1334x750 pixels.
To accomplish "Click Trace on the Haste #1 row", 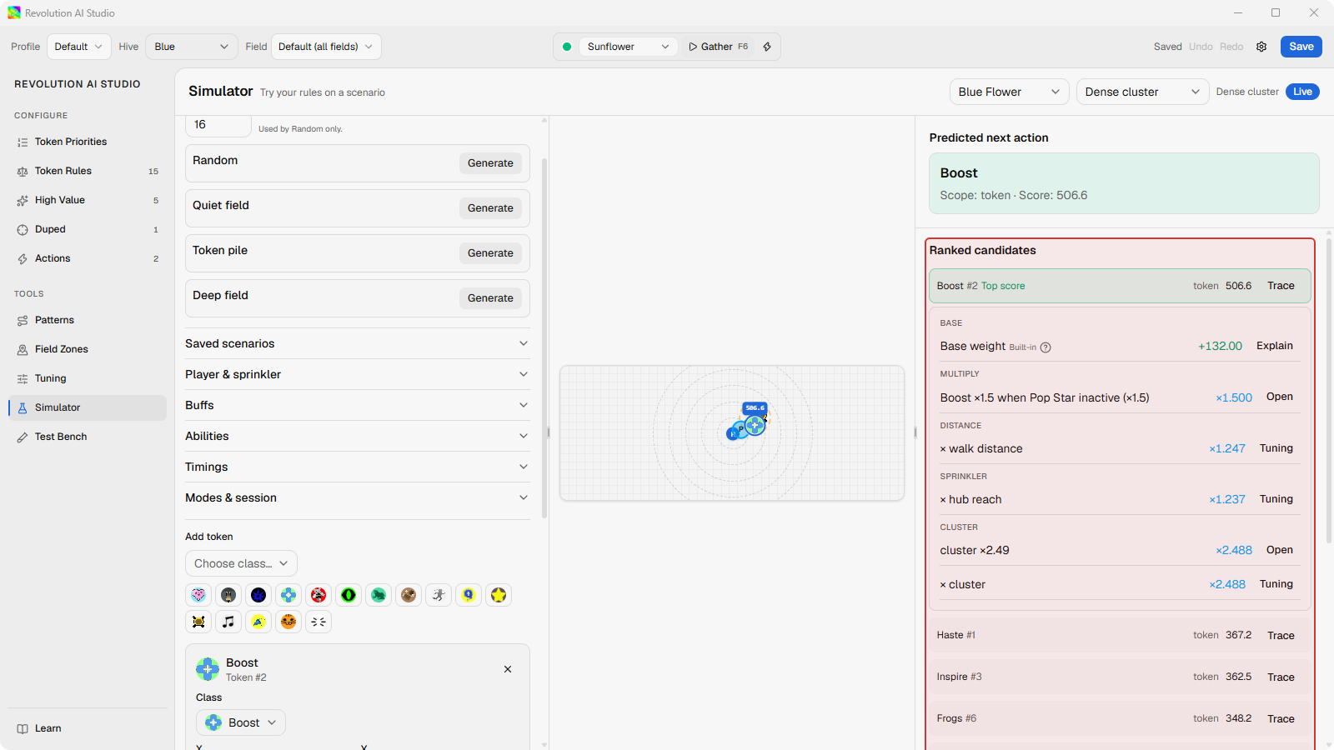I will [1281, 636].
